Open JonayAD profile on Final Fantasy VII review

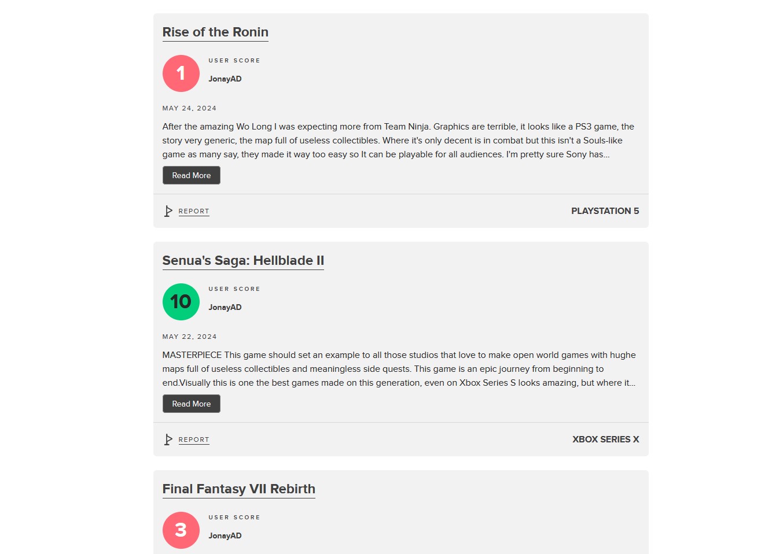[x=225, y=536]
